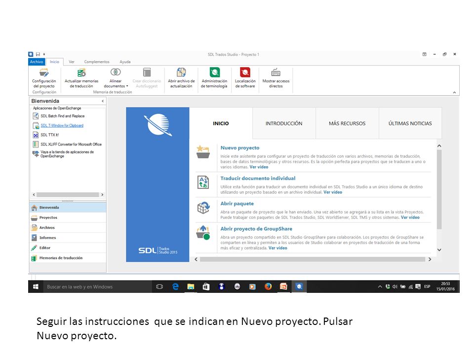
Task: Click welcome panel scroll down arrow
Action: coord(439,249)
